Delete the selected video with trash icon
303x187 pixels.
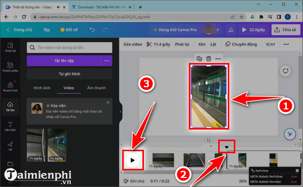tap(209, 58)
